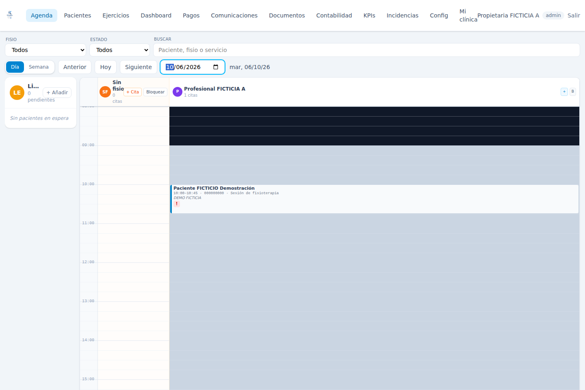The image size is (585, 390).
Task: Go to the Pacientes section
Action: (78, 15)
